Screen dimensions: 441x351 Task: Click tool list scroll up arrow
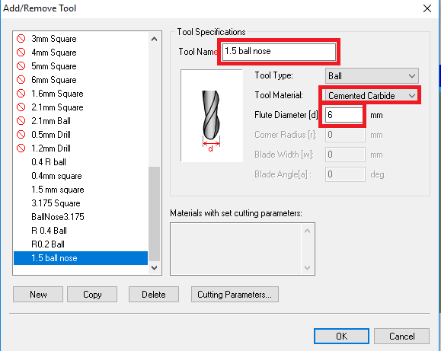coord(154,39)
